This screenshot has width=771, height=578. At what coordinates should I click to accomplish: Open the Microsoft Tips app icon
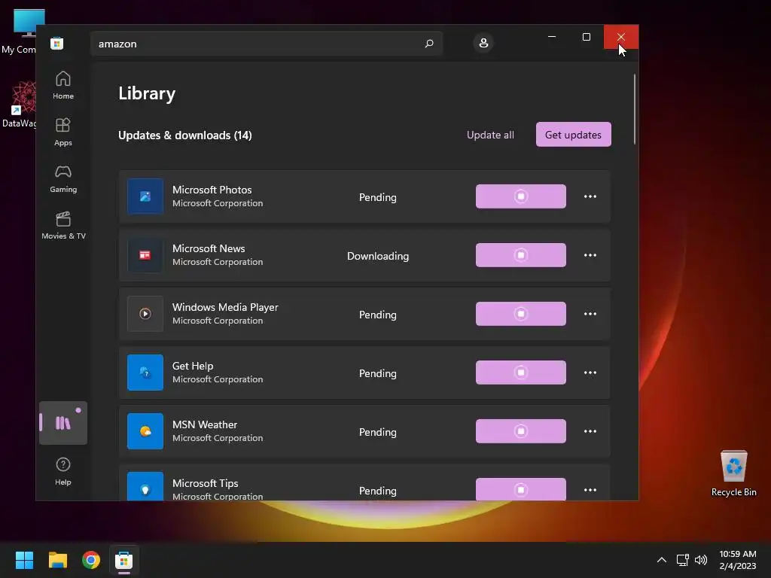[145, 487]
